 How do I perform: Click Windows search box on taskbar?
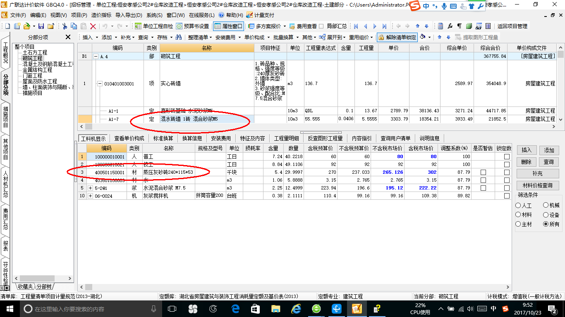tap(90, 309)
